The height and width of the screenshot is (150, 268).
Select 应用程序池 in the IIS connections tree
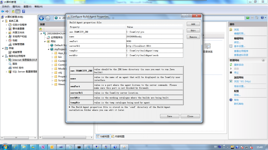57,37
